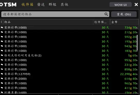Switch to the 發送 tab
140x95 pixels.
pyautogui.click(x=41, y=4)
